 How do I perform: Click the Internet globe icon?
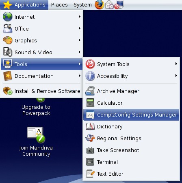click(x=8, y=17)
